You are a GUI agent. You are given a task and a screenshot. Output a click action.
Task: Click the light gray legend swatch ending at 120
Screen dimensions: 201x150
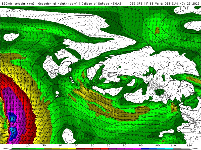tap(185, 149)
